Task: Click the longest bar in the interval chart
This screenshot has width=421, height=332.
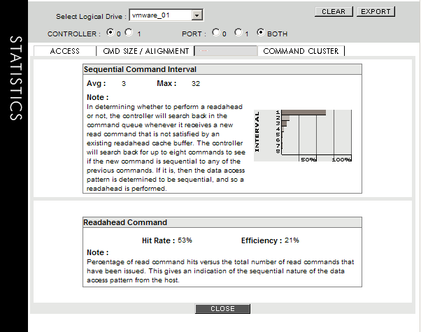Action: pyautogui.click(x=303, y=113)
